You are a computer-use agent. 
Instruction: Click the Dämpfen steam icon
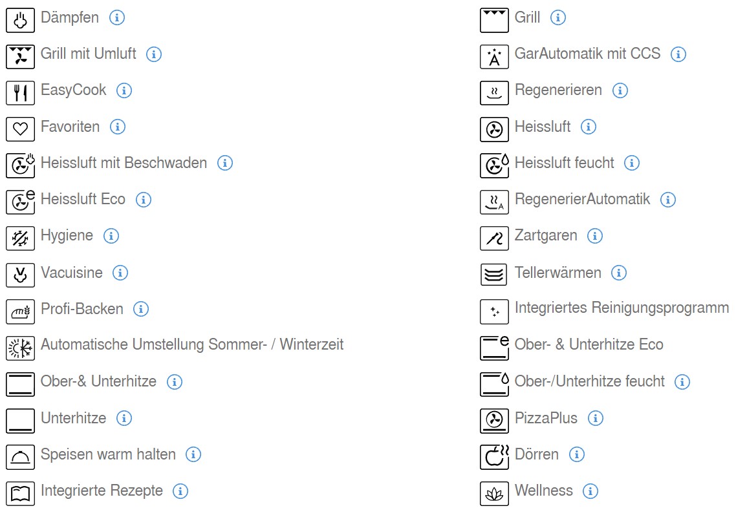point(20,21)
